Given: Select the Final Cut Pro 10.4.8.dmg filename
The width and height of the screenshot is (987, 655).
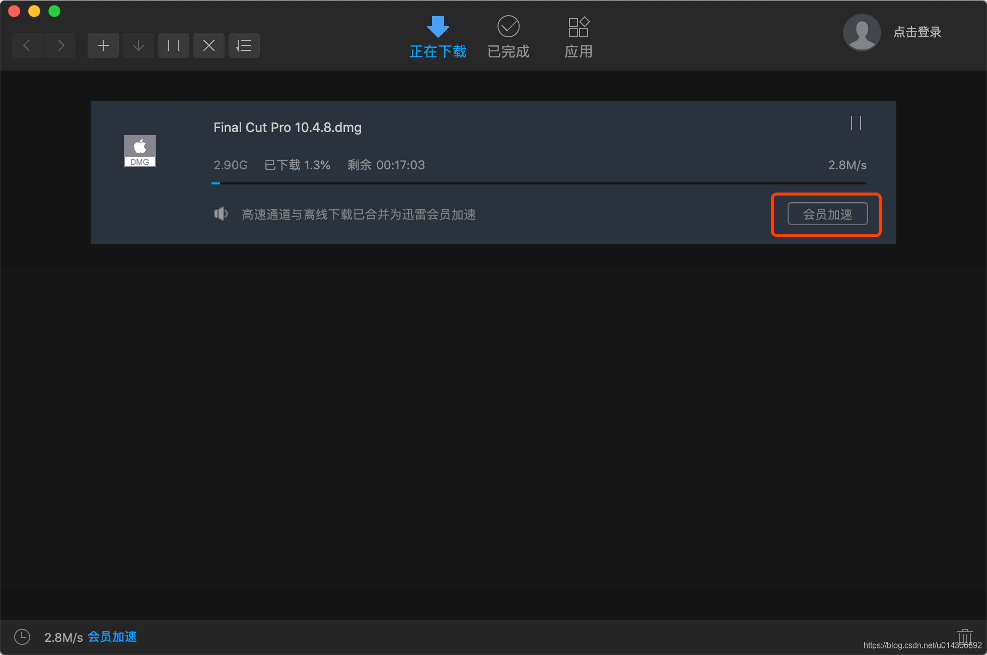Looking at the screenshot, I should [288, 127].
